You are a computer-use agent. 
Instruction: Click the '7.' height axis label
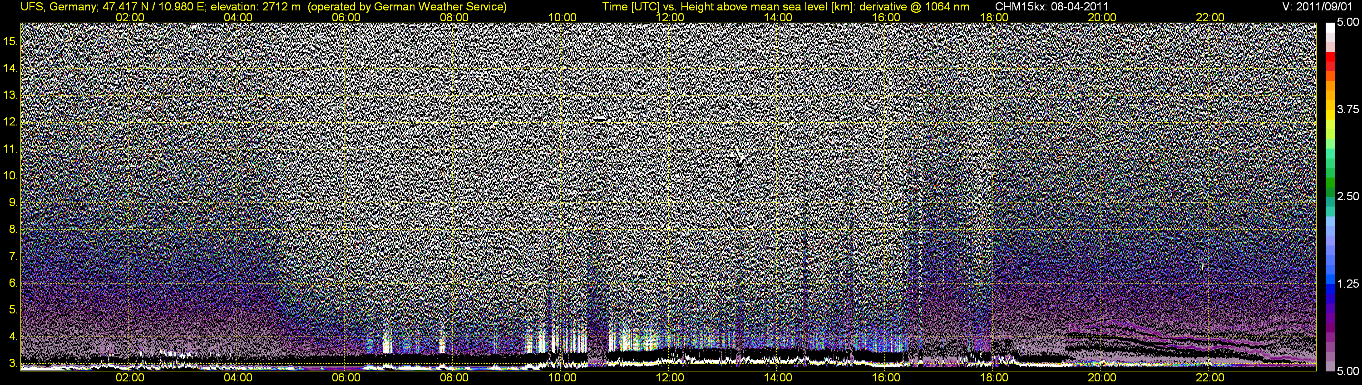tap(13, 257)
